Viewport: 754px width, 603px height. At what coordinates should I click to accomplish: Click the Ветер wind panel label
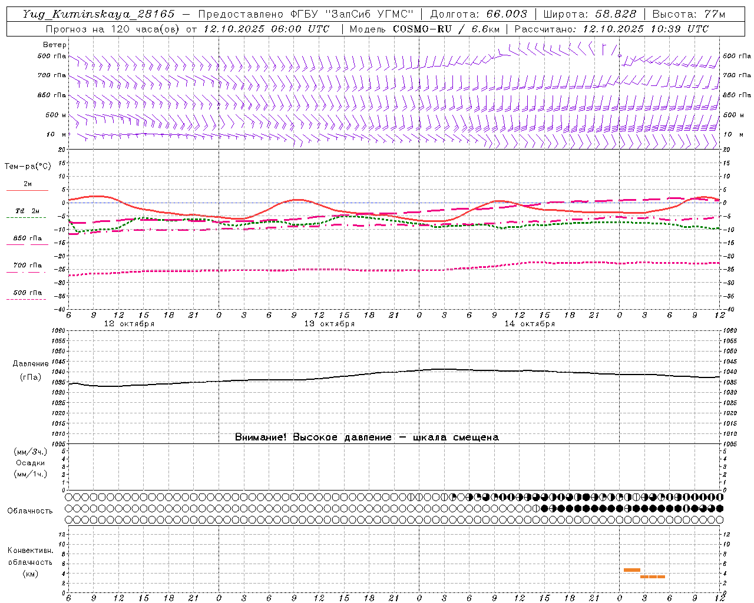pos(55,45)
